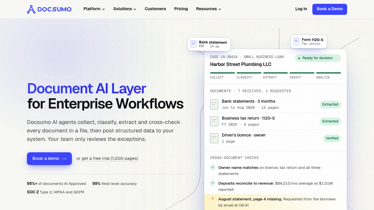Click the 99% field-level accuracy stat
The image size is (374, 210).
point(115,184)
